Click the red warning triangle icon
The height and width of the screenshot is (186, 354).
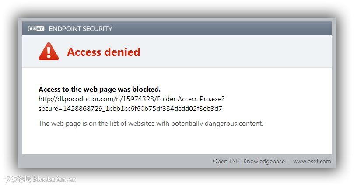click(x=49, y=52)
